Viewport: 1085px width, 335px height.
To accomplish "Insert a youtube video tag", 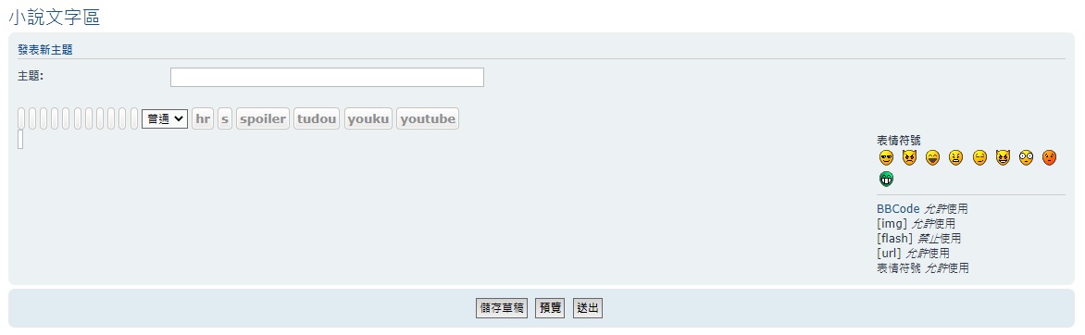I will [x=428, y=119].
